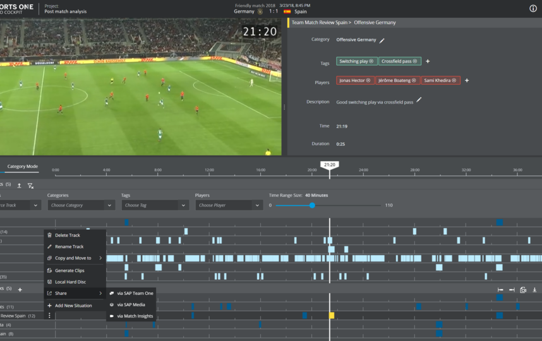
Task: Remove the Switching play tag
Action: tap(371, 61)
